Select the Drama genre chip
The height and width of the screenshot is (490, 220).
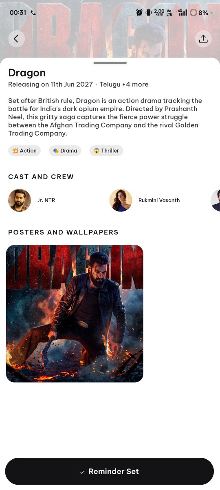pos(65,151)
